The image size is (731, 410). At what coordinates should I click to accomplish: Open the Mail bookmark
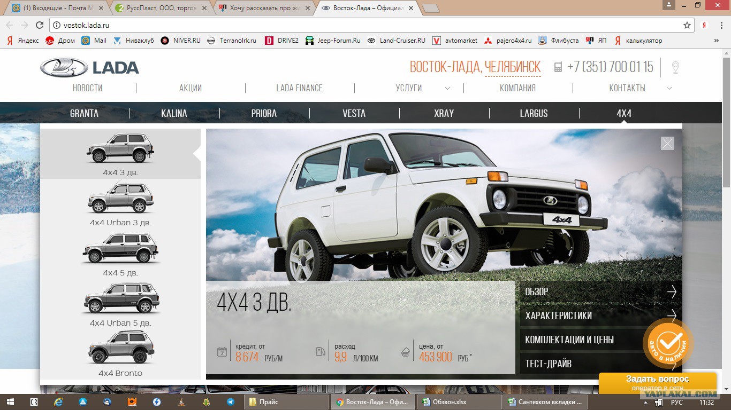pyautogui.click(x=94, y=41)
